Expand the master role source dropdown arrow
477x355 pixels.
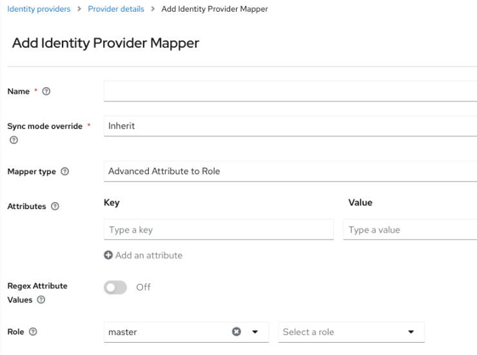(255, 332)
